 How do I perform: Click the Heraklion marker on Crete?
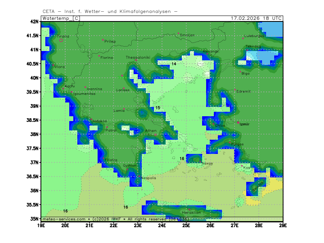pos(189,209)
